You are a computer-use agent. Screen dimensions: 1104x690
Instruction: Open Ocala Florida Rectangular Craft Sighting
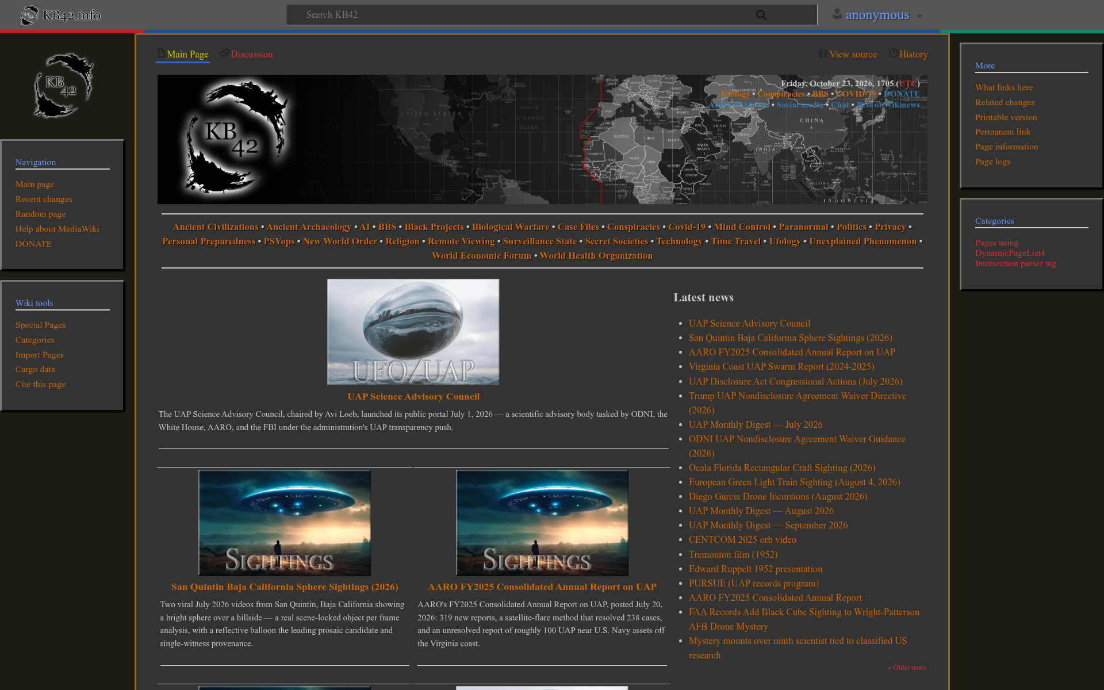[x=782, y=468]
